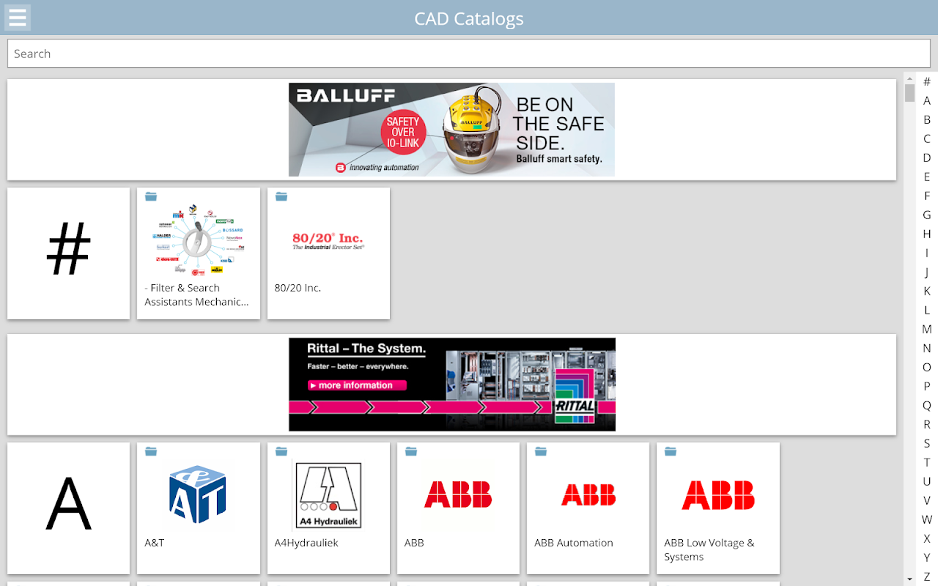Click the Search input field

pos(469,53)
